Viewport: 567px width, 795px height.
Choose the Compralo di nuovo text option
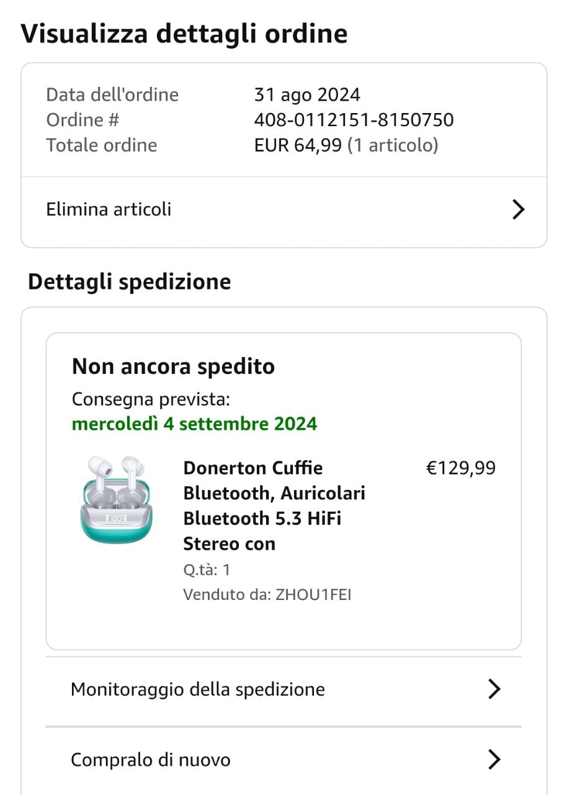click(150, 760)
